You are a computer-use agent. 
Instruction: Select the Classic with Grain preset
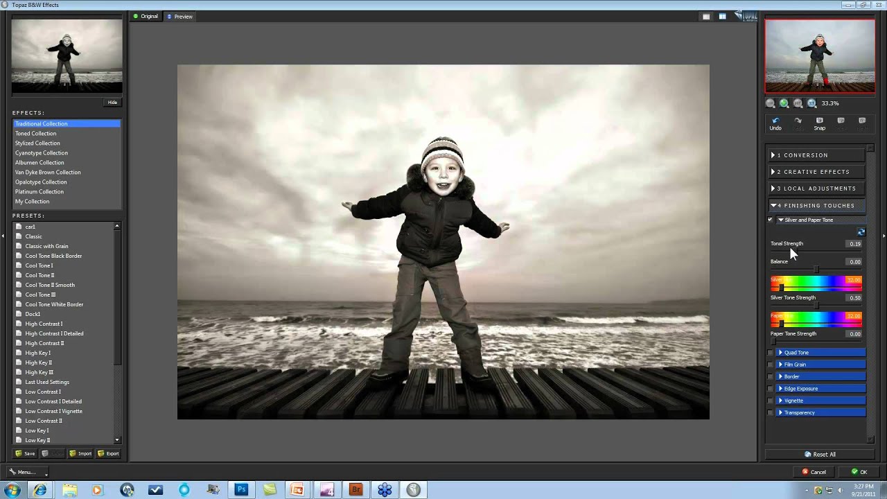pos(46,246)
